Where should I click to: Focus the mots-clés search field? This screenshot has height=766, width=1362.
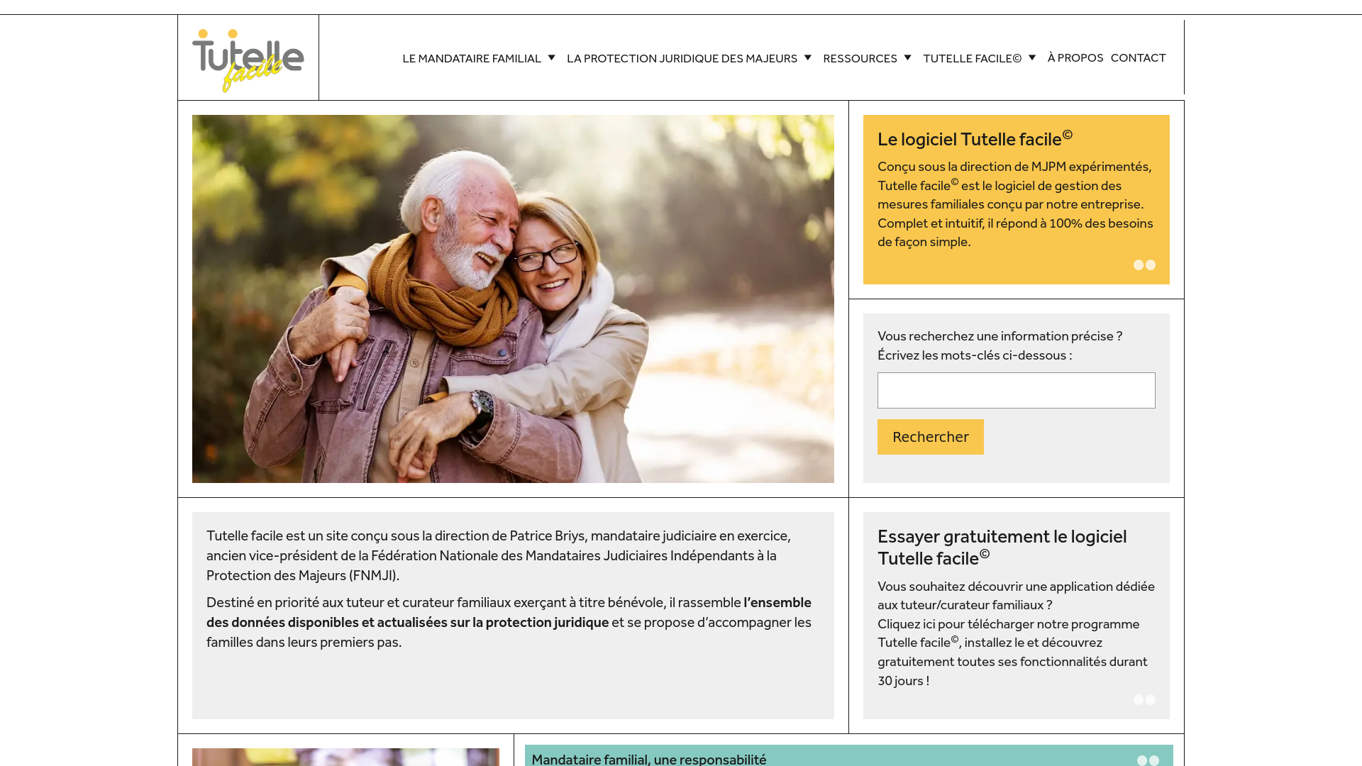click(x=1016, y=390)
